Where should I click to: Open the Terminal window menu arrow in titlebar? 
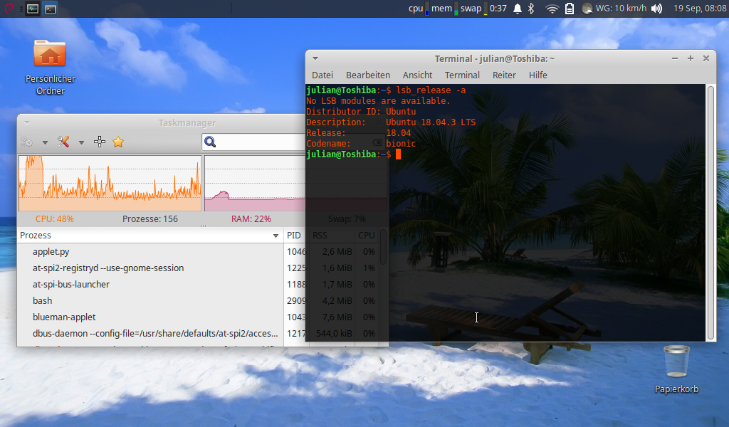coord(315,58)
